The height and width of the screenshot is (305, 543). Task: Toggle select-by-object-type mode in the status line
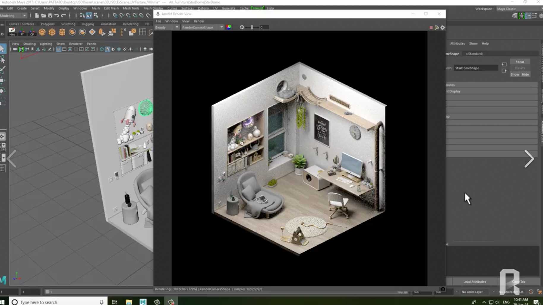pos(89,15)
